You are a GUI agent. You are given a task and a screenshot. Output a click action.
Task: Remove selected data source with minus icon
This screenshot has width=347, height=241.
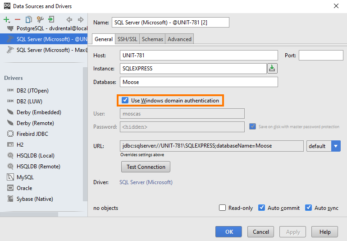point(18,19)
